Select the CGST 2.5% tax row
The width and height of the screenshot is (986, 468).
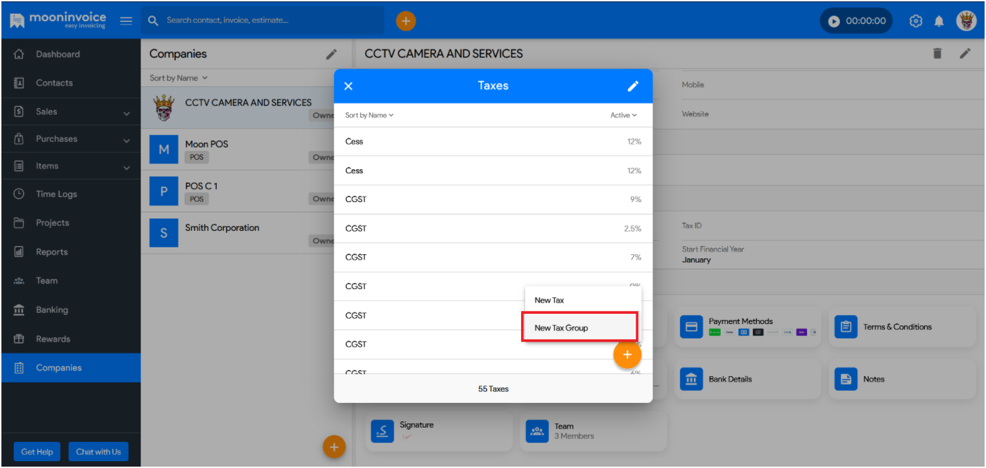[x=493, y=228]
